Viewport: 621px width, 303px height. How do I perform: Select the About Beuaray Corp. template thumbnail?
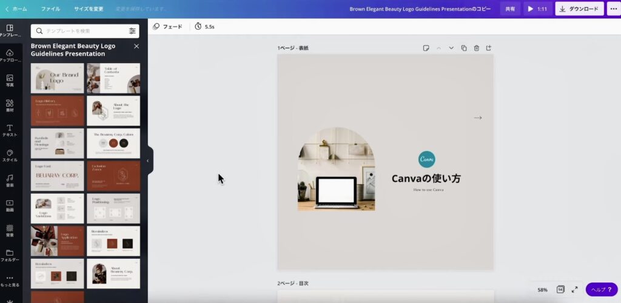pyautogui.click(x=113, y=274)
